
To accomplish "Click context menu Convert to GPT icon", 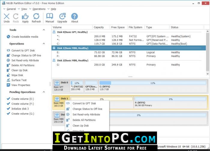I will (68, 103).
